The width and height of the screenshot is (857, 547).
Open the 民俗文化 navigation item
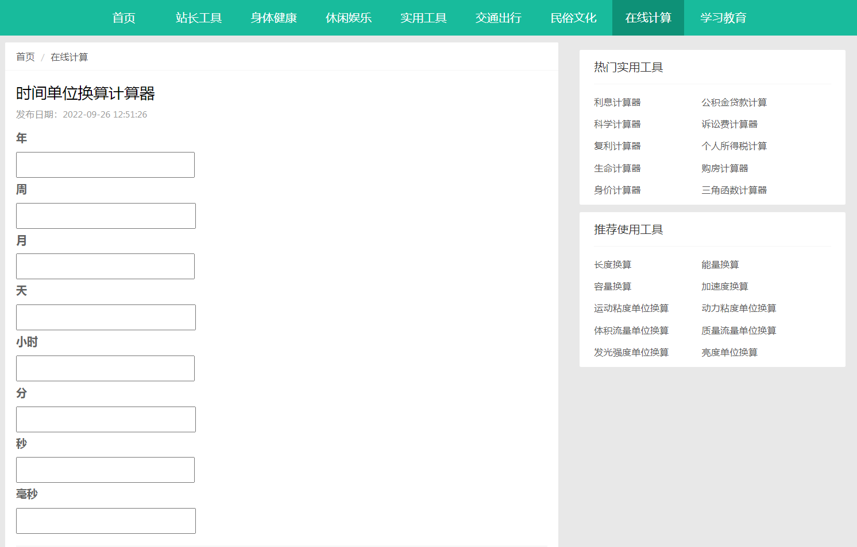point(573,18)
